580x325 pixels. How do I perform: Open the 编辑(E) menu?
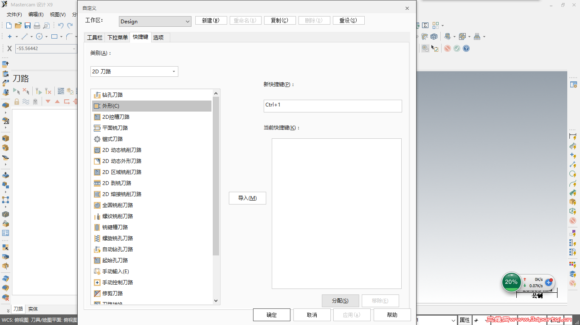pos(36,14)
